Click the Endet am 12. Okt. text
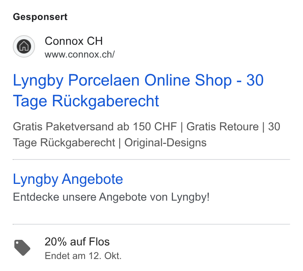Screen dimensions: 303x271 coord(83,256)
